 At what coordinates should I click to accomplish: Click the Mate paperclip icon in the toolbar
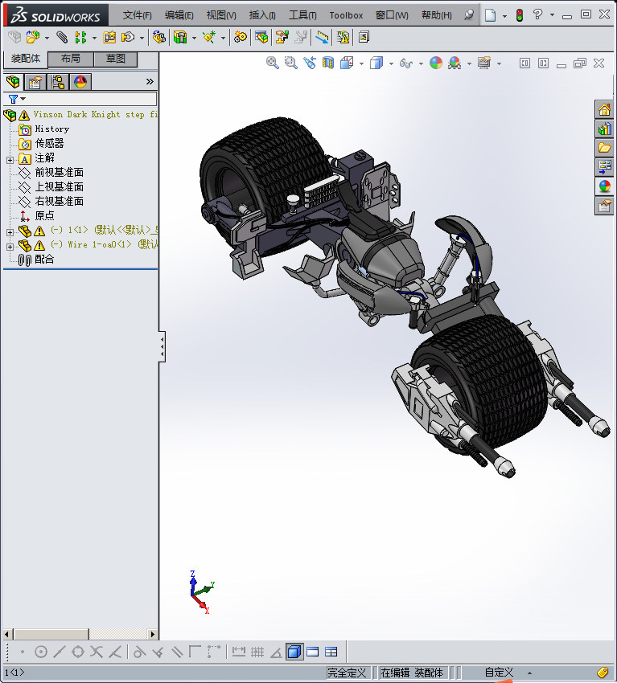[x=62, y=38]
